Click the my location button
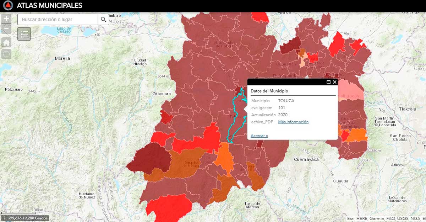 click(6, 54)
